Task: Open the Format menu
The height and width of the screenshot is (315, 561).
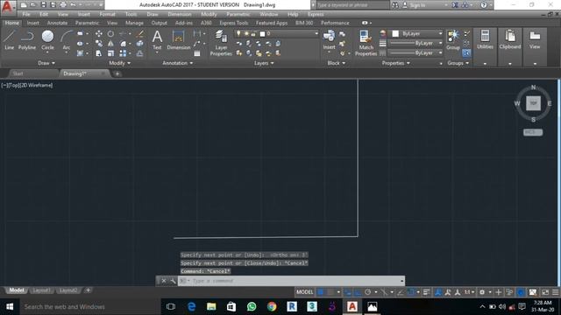Action: [107, 14]
